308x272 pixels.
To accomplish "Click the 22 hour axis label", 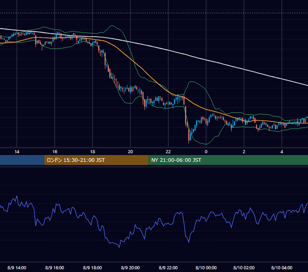I will tap(168, 152).
